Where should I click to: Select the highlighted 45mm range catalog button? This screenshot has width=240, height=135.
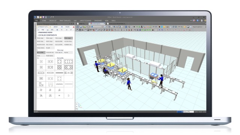[x=68, y=38]
